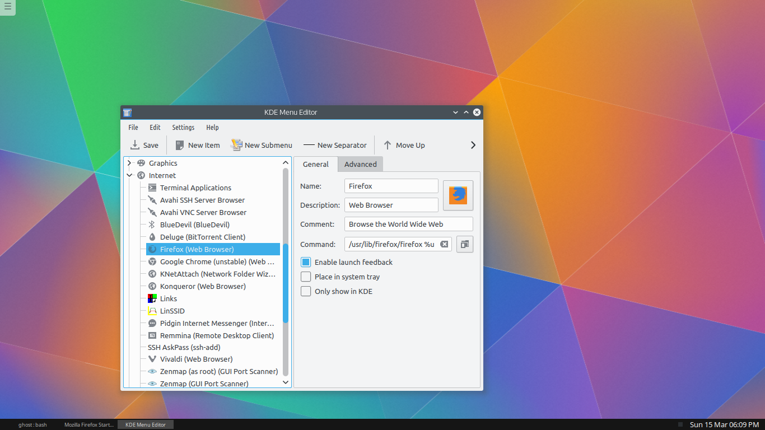Image resolution: width=765 pixels, height=430 pixels.
Task: Click the Name input field
Action: pos(391,186)
